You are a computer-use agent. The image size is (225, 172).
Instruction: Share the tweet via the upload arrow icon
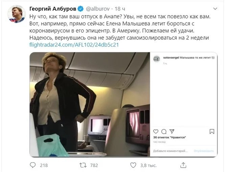[x=183, y=165]
